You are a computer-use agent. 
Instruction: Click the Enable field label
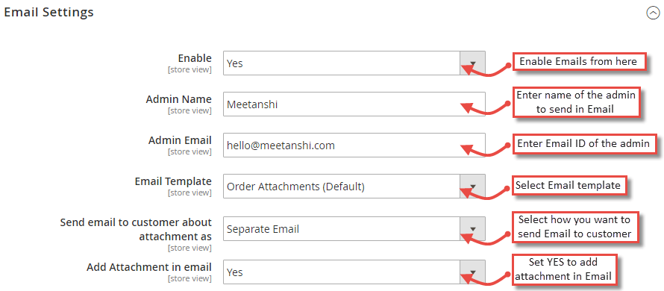click(x=195, y=58)
